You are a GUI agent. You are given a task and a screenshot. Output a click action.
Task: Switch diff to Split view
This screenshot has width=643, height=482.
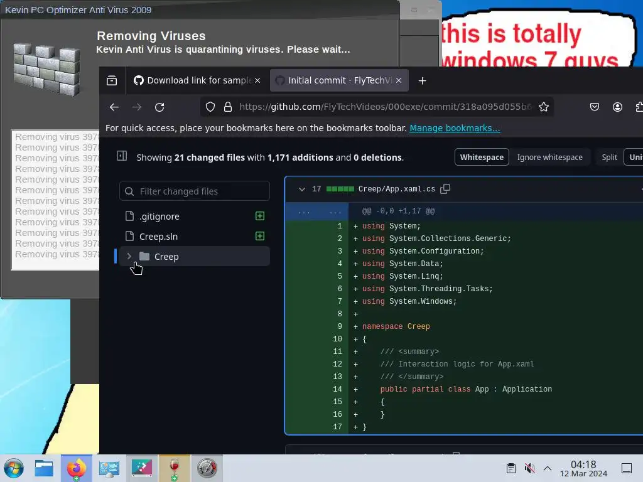pos(609,158)
